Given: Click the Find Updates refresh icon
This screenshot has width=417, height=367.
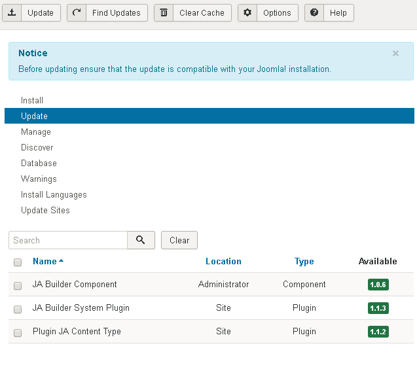Looking at the screenshot, I should coord(77,13).
